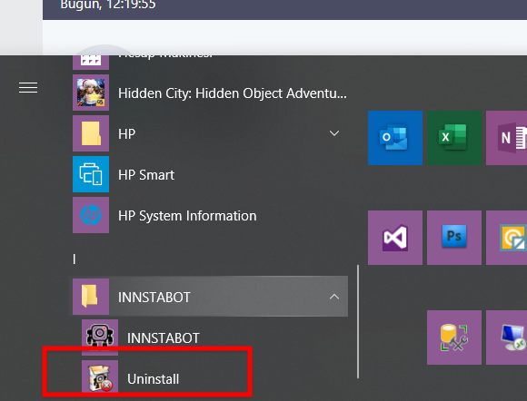The height and width of the screenshot is (401, 527).
Task: Launch the Excel tile
Action: pos(454,138)
